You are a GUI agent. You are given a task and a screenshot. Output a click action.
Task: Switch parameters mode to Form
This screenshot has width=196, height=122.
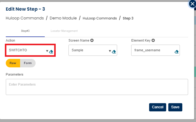[28, 63]
